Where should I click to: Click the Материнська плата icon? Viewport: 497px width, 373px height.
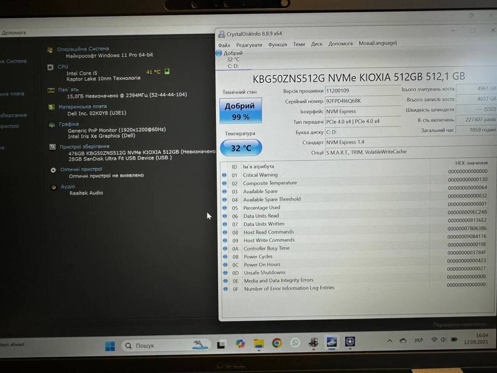[52, 107]
